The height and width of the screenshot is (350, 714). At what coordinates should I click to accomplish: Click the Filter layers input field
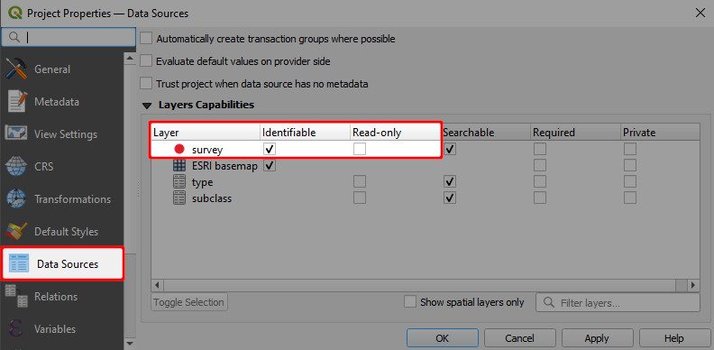tap(618, 302)
